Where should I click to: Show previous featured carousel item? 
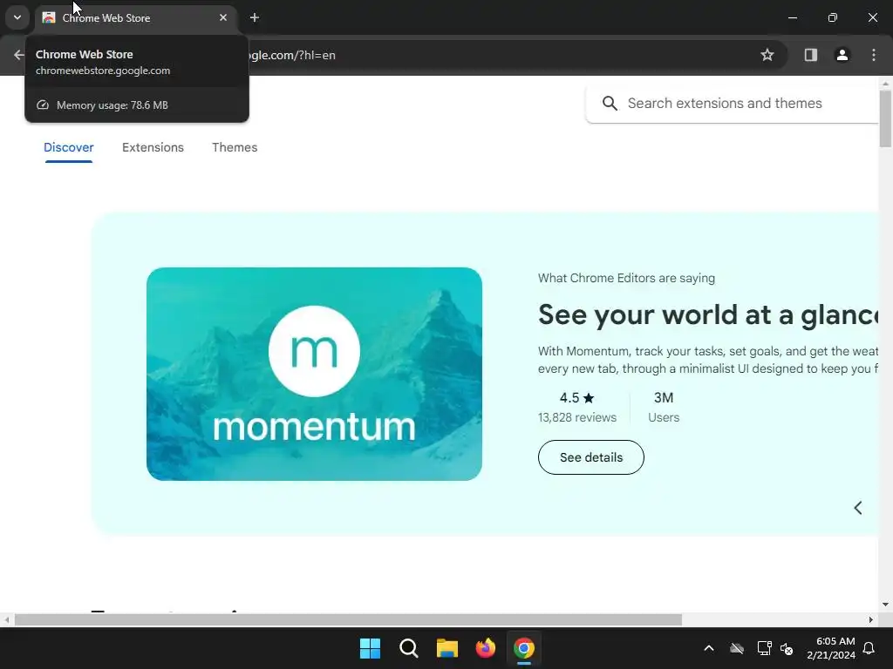(x=858, y=508)
